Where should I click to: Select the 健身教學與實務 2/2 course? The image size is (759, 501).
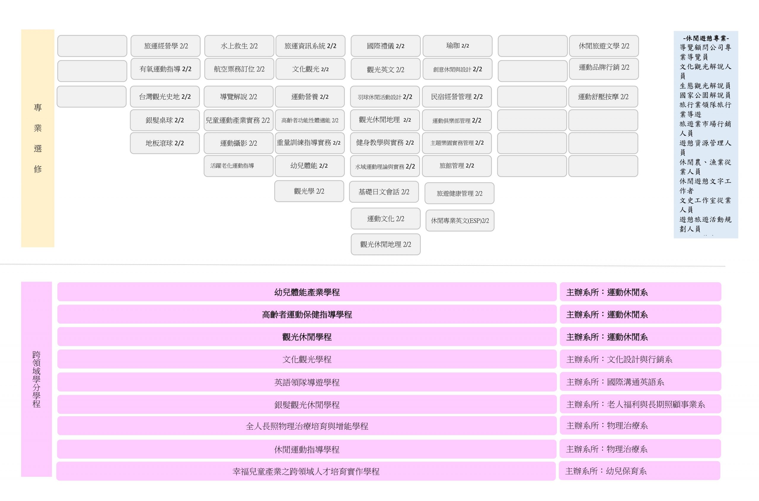tap(385, 143)
